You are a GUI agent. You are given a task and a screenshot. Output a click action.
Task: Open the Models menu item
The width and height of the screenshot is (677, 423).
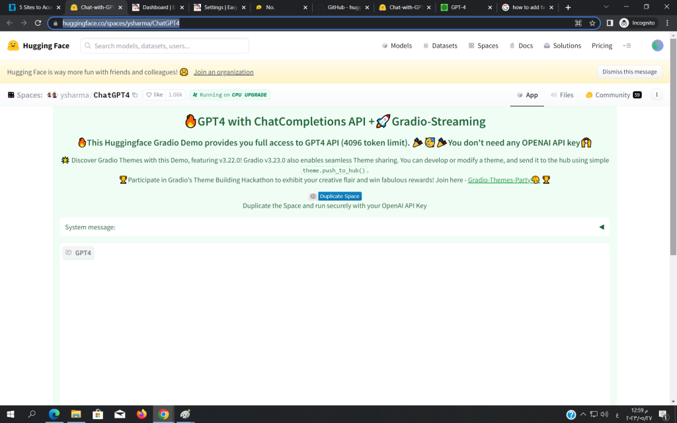(x=397, y=46)
